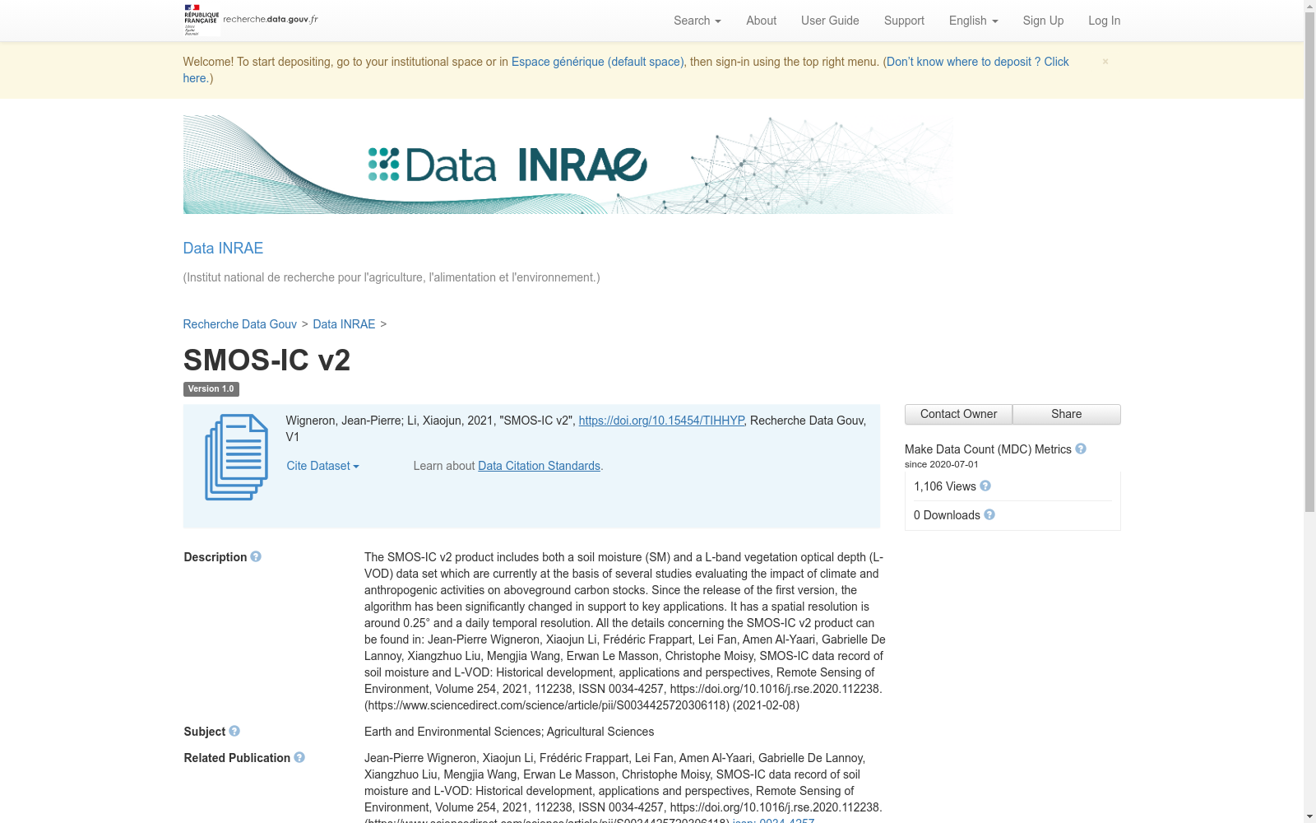Expand the English language dropdown
This screenshot has height=823, width=1316.
[972, 21]
